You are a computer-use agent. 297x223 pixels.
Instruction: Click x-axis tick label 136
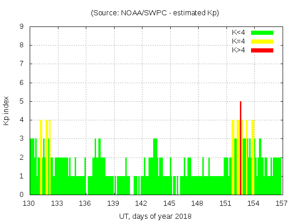click(85, 203)
